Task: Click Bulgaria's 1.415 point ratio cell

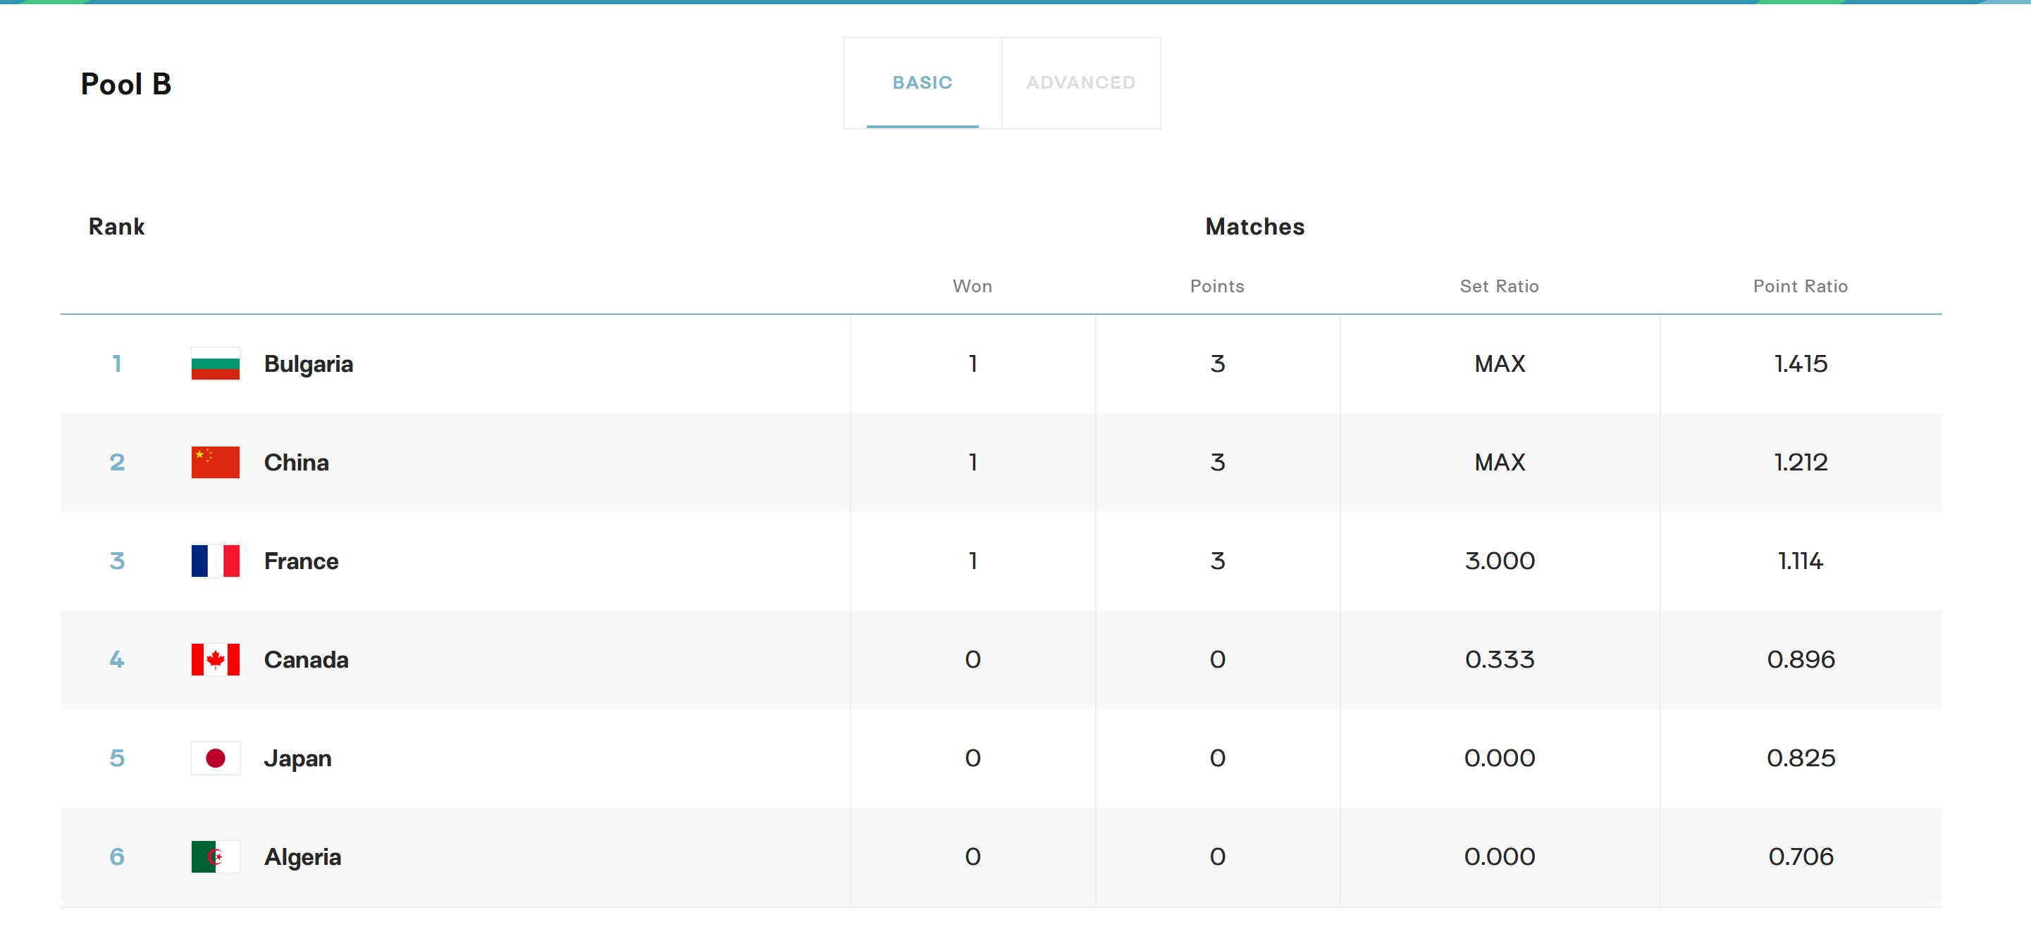Action: click(1800, 364)
